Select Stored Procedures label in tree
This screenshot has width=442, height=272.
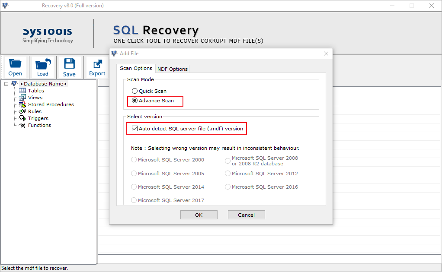pos(51,104)
